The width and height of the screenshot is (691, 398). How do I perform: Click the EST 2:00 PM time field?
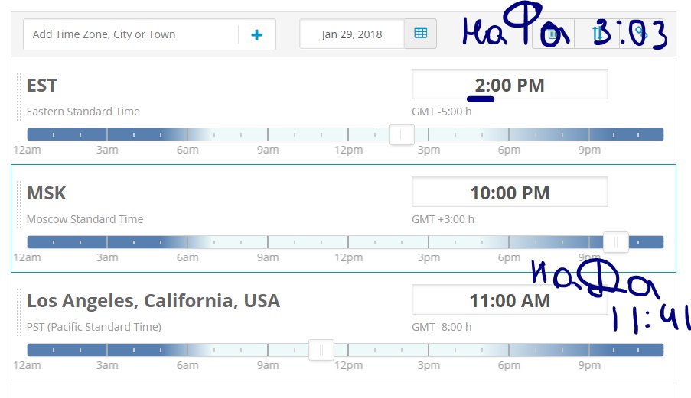(x=510, y=84)
